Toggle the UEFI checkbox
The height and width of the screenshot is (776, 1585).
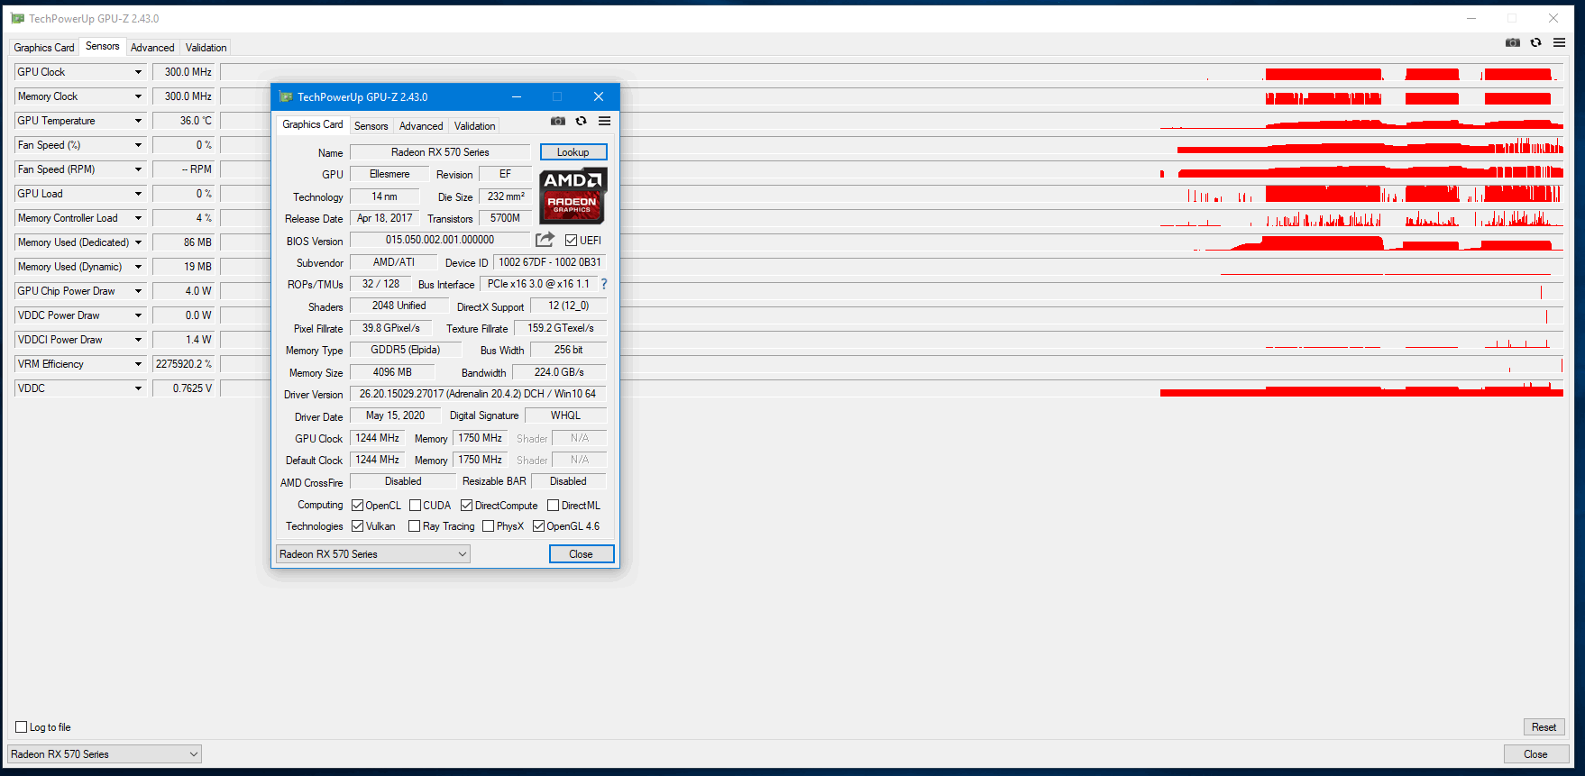pyautogui.click(x=571, y=241)
